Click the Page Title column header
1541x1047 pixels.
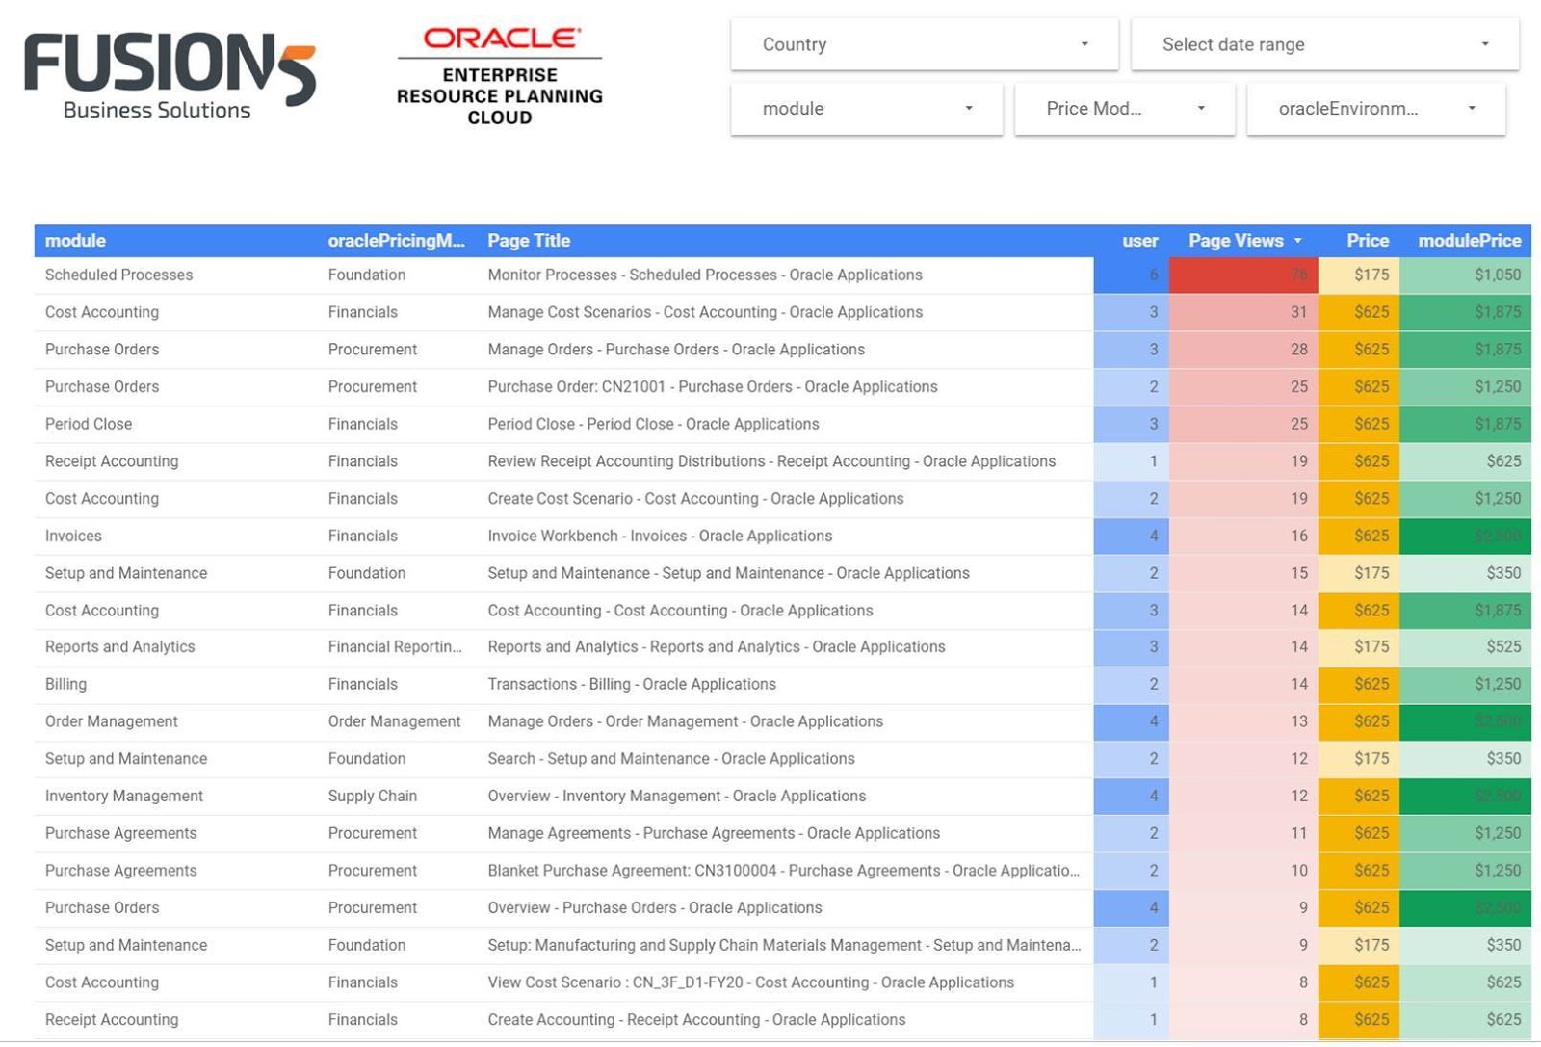tap(528, 241)
